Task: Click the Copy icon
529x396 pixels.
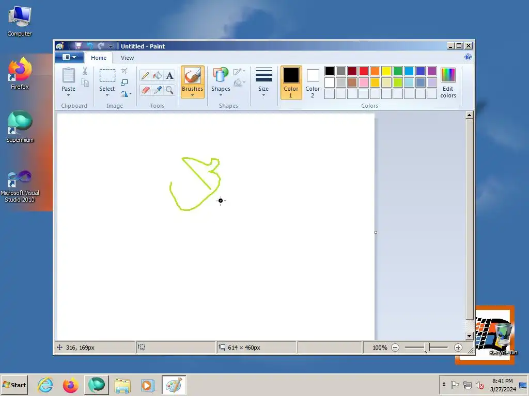Action: point(85,83)
